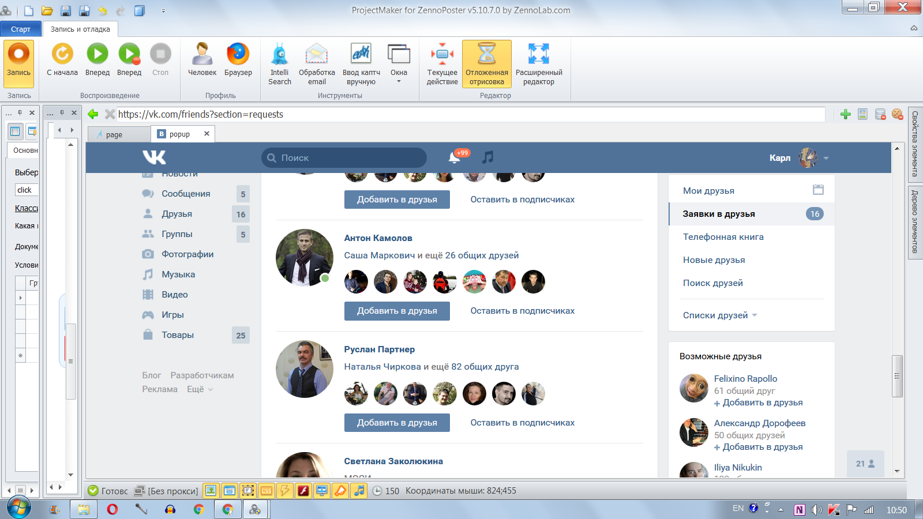
Task: Open Ввод каптч вручную tool
Action: 361,64
